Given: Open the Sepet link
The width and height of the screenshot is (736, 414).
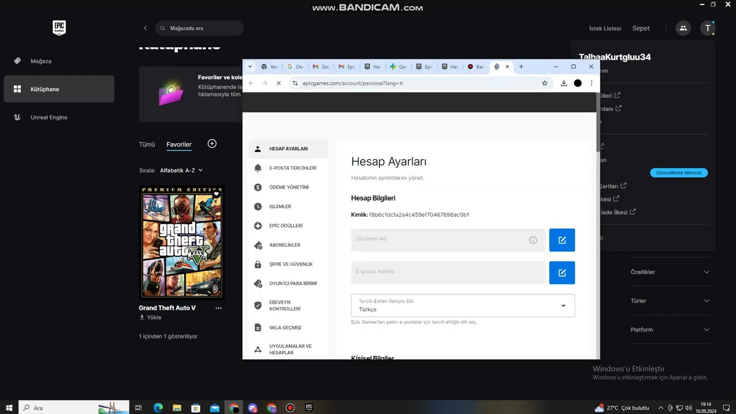Looking at the screenshot, I should [641, 28].
